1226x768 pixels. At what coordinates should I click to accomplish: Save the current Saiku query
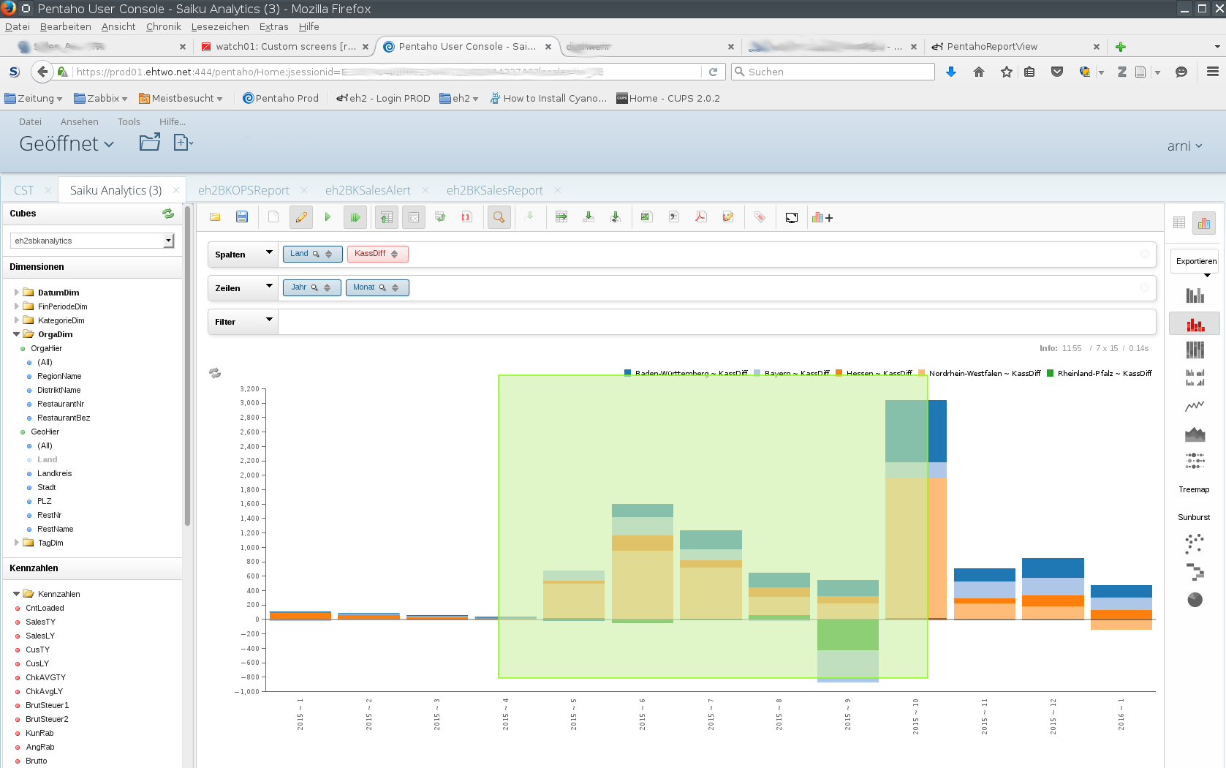coord(242,217)
